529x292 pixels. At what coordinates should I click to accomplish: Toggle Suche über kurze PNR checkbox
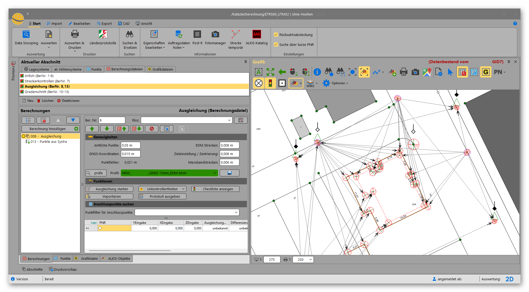276,44
